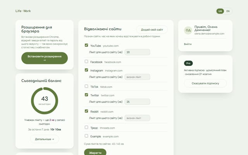This screenshot has width=248, height=155.
Task: Click the reddit.com domain text
Action: tap(107, 112)
